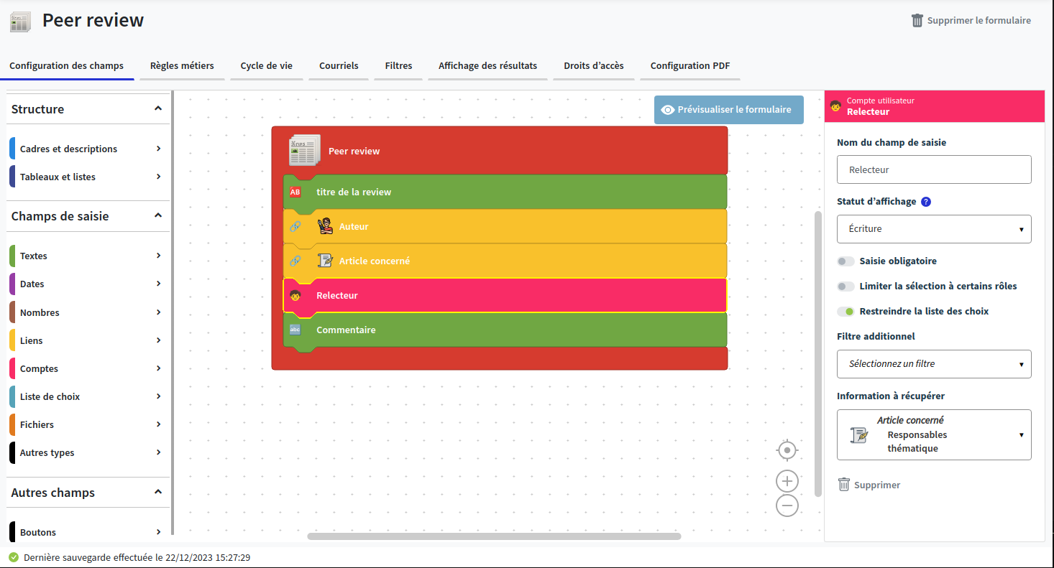
Task: Click the horizontal scrollbar under the canvas
Action: (494, 536)
